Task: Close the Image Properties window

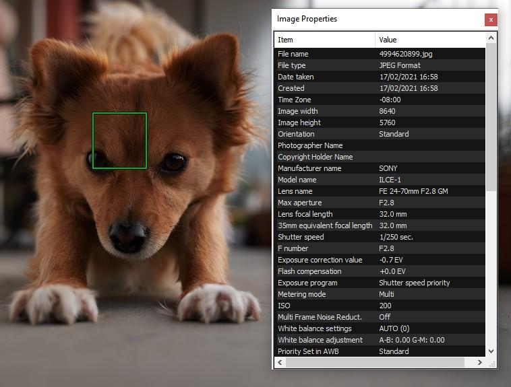Action: click(x=491, y=20)
